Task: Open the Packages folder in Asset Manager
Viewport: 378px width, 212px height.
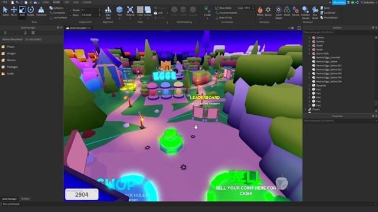Action: (x=9, y=67)
